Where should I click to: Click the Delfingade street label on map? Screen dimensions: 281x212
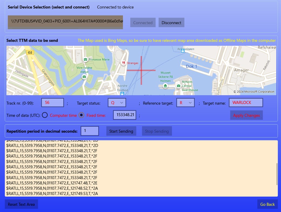pyautogui.click(x=22, y=74)
